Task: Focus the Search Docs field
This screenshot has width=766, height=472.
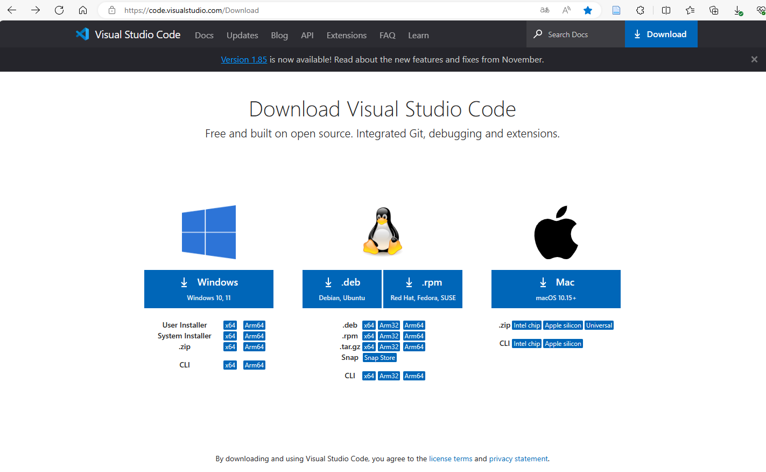Action: (575, 34)
